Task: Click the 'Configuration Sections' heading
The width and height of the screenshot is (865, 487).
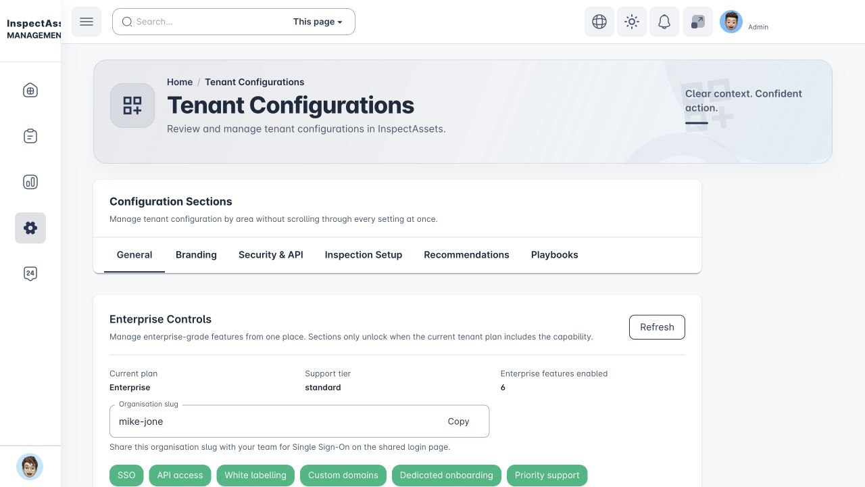Action: tap(171, 202)
